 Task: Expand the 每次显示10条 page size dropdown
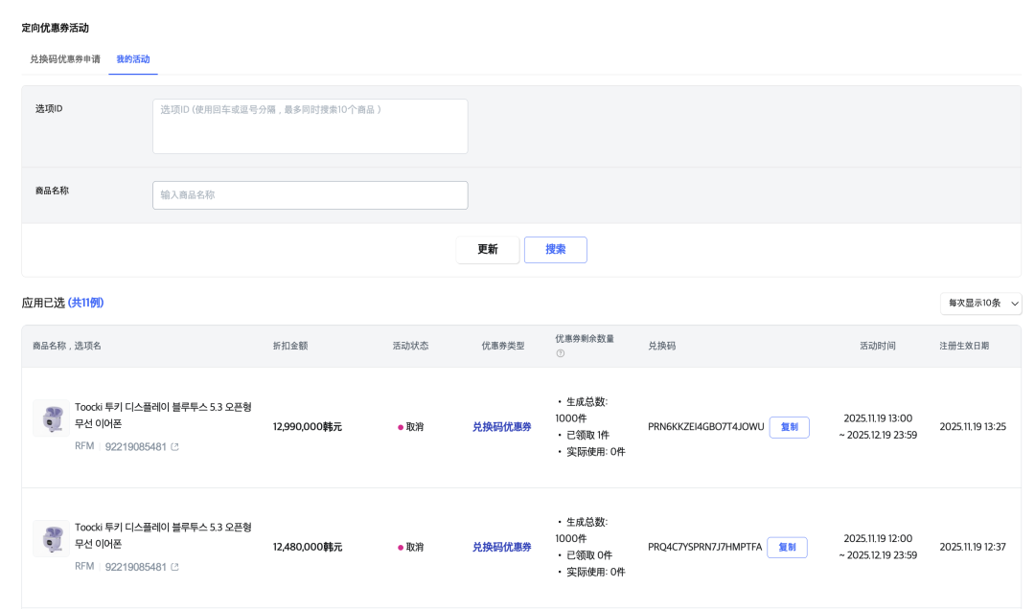[980, 303]
